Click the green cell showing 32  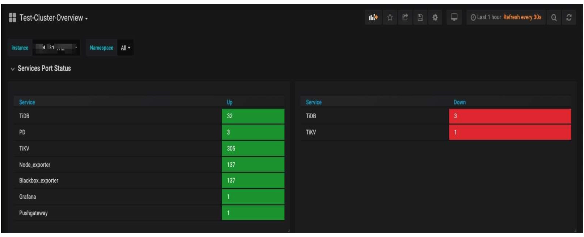point(253,116)
